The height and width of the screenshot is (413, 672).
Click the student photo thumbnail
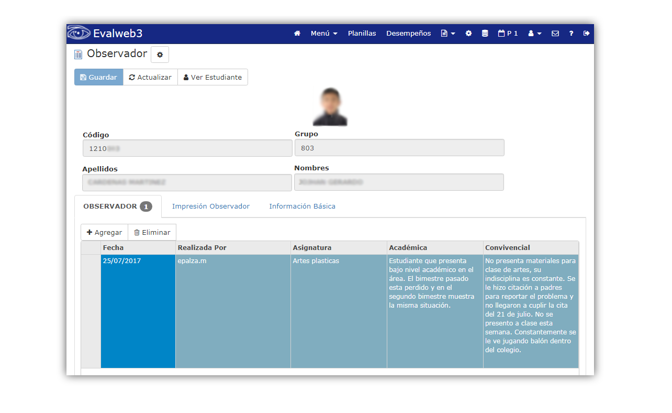pyautogui.click(x=330, y=107)
